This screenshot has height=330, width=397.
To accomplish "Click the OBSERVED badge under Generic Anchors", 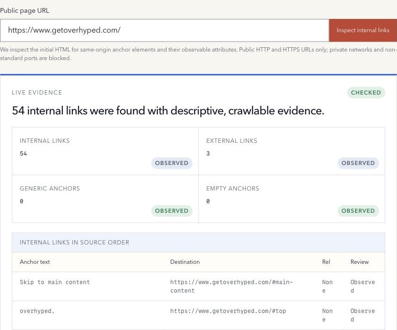I will [x=172, y=211].
